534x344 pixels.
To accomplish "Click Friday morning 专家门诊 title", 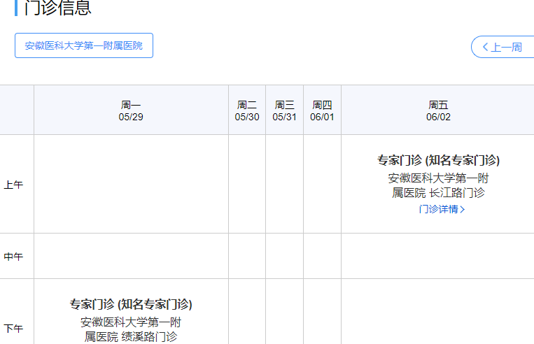I will pos(438,160).
